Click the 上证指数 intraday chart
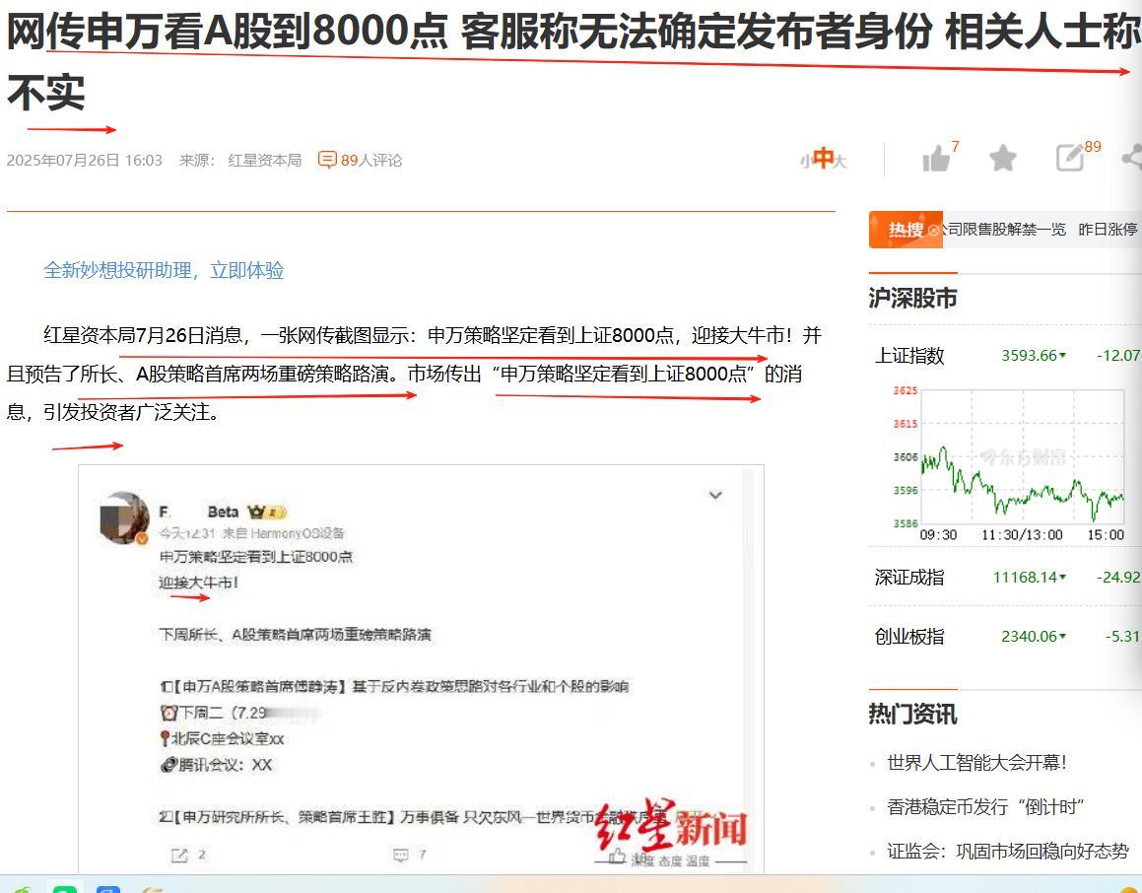 1009,463
